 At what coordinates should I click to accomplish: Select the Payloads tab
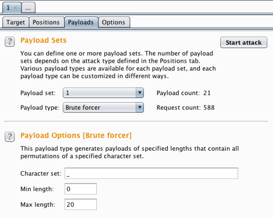[81, 22]
